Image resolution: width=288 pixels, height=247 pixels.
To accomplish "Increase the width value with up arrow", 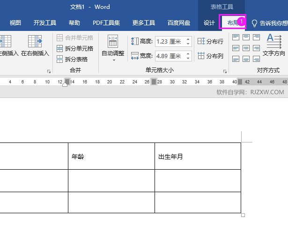I will point(188,53).
